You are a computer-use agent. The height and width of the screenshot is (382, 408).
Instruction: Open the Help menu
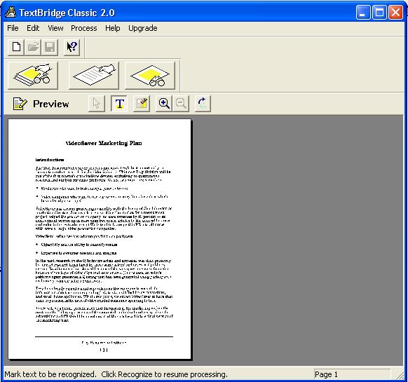point(112,28)
